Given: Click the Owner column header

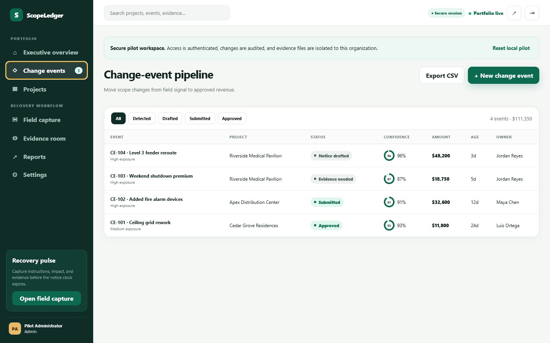Looking at the screenshot, I should (504, 137).
